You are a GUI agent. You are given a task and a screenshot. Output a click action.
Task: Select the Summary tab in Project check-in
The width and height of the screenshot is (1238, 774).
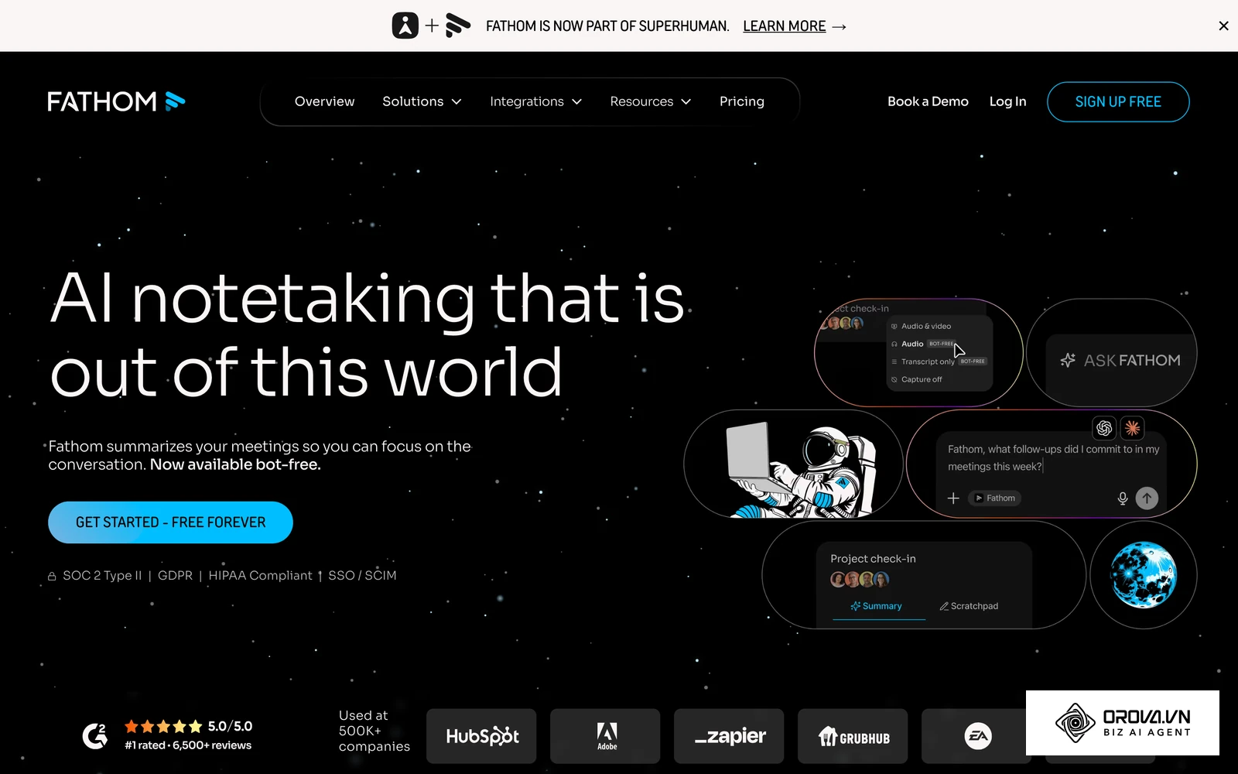point(877,606)
